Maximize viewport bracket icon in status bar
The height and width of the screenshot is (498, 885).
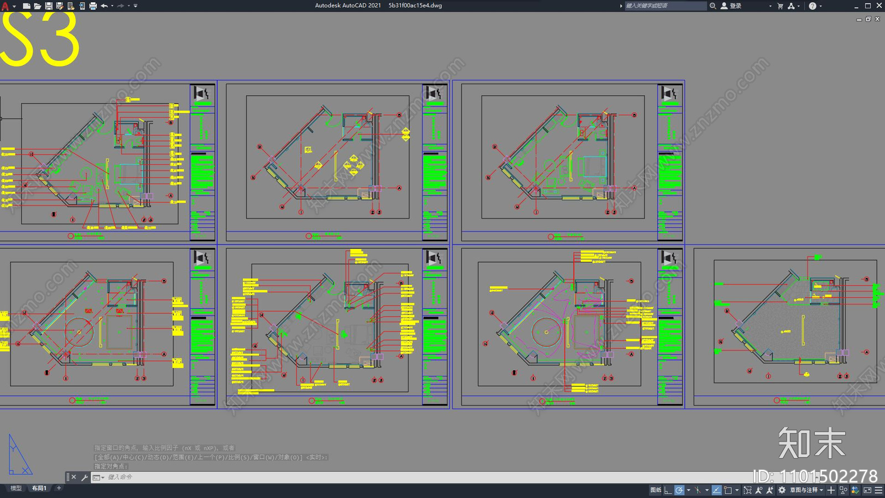tap(748, 490)
